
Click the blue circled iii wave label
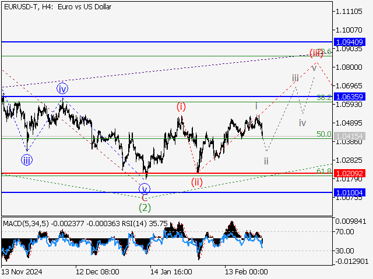tap(27, 160)
